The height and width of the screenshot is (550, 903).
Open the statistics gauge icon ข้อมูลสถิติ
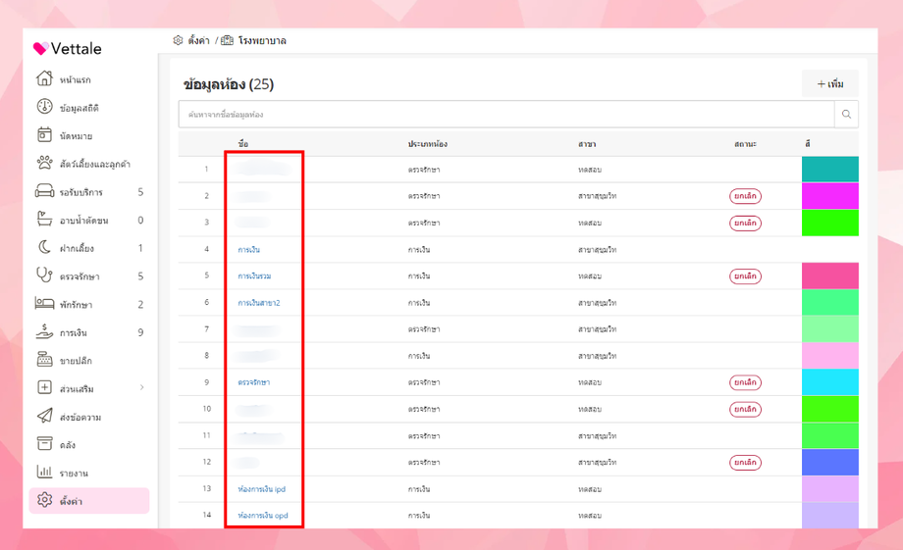44,107
